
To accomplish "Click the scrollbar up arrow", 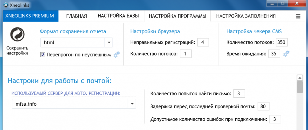I will click(300, 78).
